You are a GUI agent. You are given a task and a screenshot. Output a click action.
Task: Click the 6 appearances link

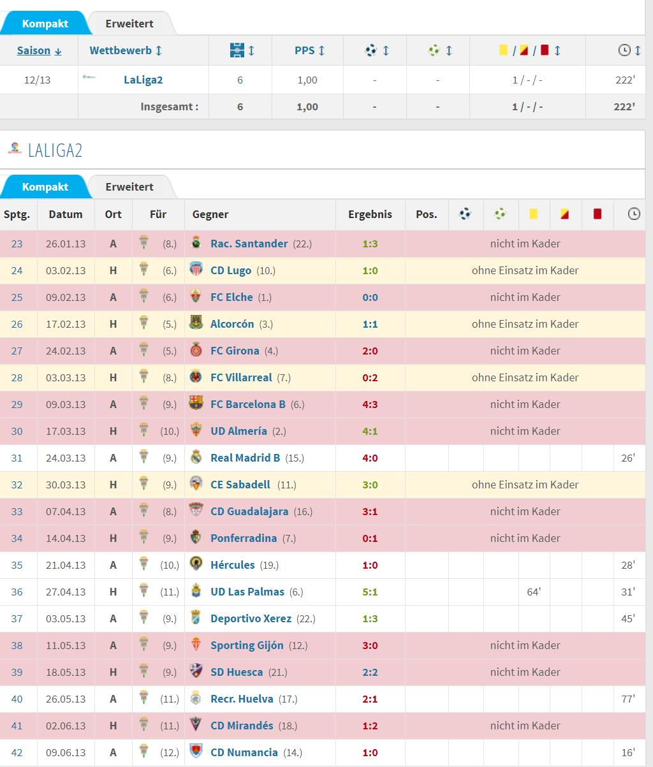point(240,80)
